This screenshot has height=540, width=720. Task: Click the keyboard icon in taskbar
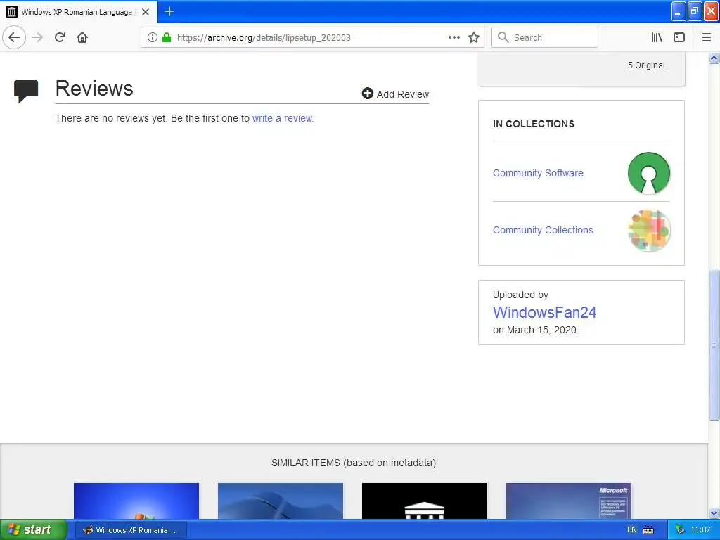[x=648, y=530]
